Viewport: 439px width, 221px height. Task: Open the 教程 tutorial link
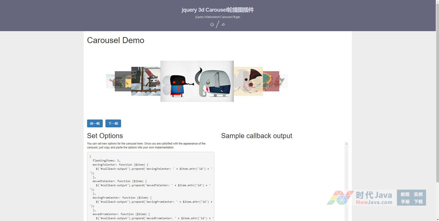[x=405, y=194]
